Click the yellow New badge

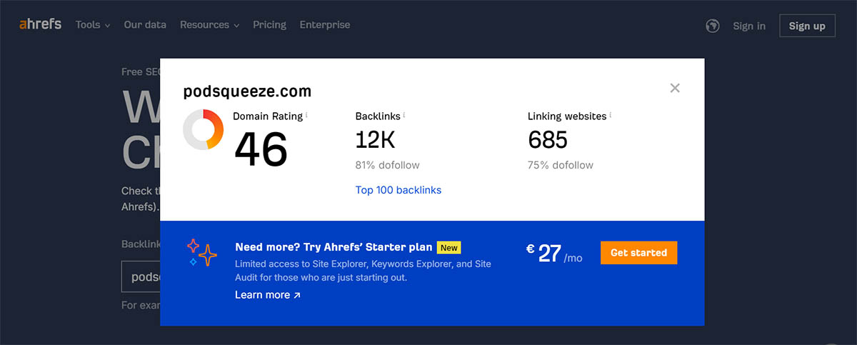(448, 248)
